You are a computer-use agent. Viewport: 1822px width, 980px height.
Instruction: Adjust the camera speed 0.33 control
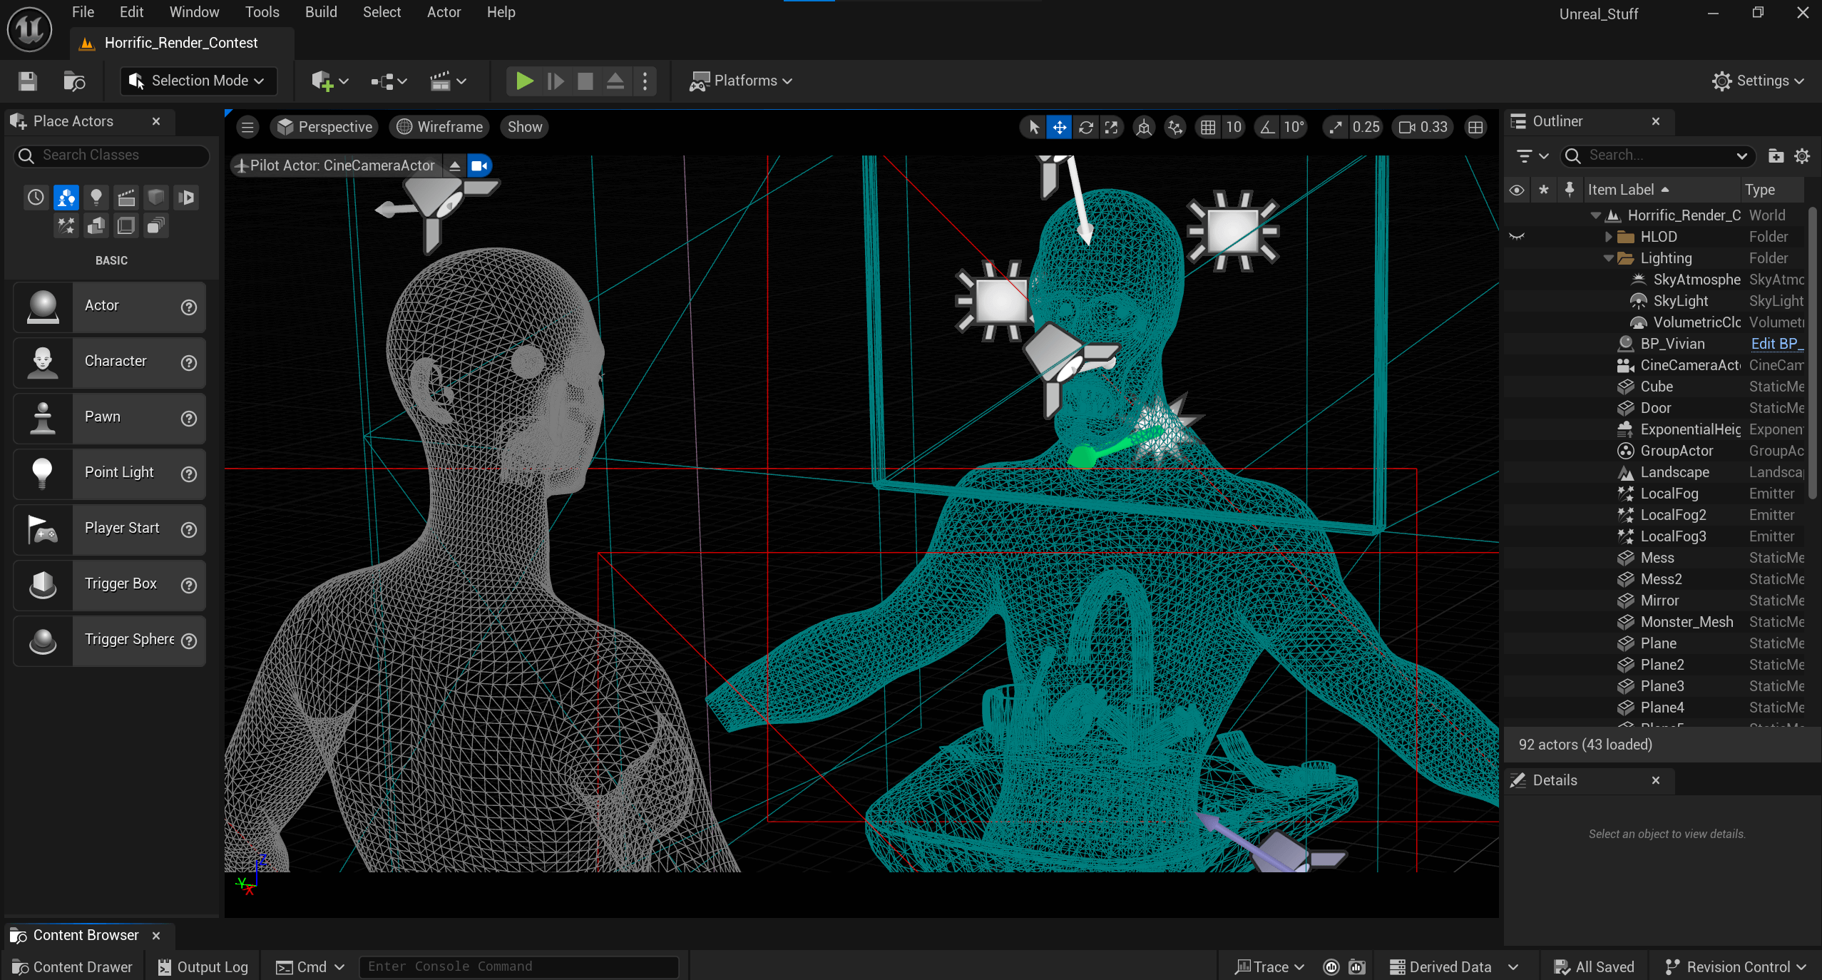[1423, 127]
